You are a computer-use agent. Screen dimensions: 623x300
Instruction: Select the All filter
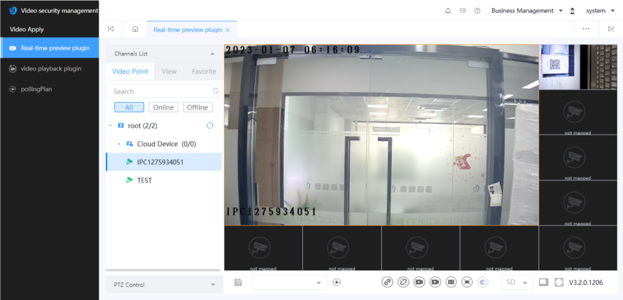coord(129,107)
